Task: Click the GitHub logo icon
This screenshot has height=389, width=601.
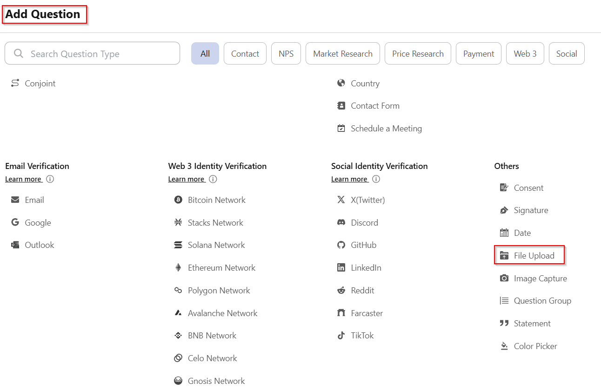Action: (x=341, y=245)
